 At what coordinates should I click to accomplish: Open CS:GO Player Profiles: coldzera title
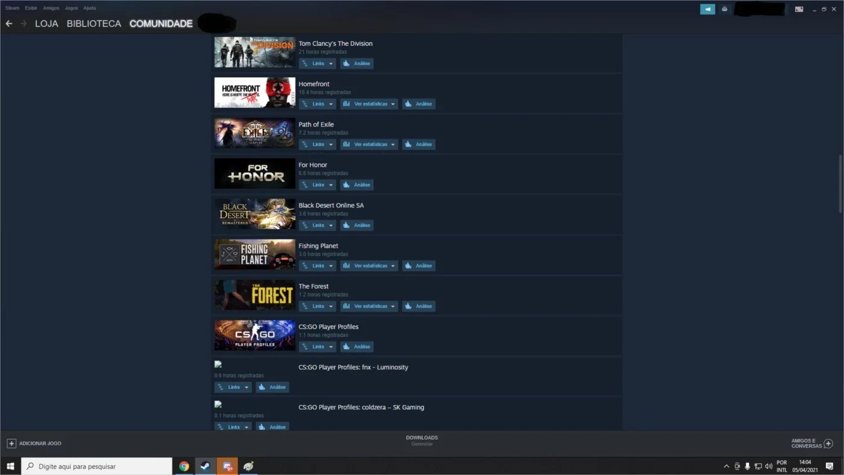click(361, 407)
